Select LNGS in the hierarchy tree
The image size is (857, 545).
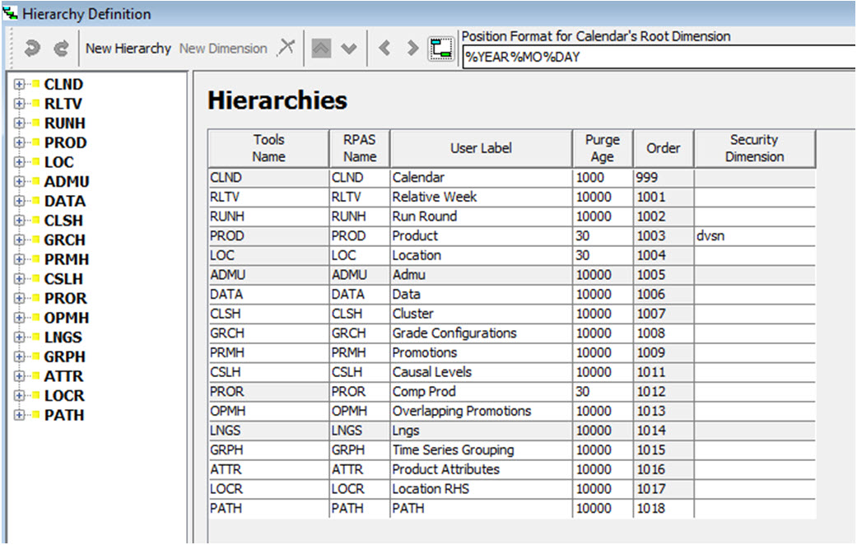[x=63, y=338]
